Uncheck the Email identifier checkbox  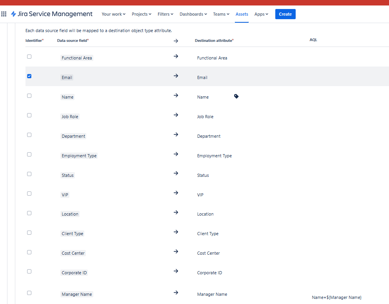29,76
